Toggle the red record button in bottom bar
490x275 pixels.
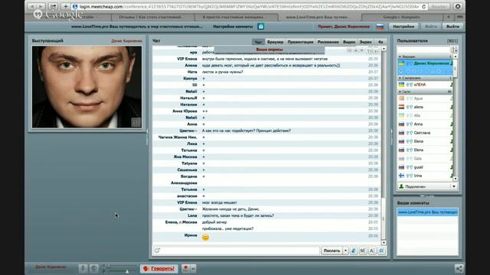(x=186, y=268)
